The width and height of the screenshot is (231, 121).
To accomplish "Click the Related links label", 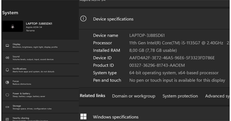I will pyautogui.click(x=92, y=96).
